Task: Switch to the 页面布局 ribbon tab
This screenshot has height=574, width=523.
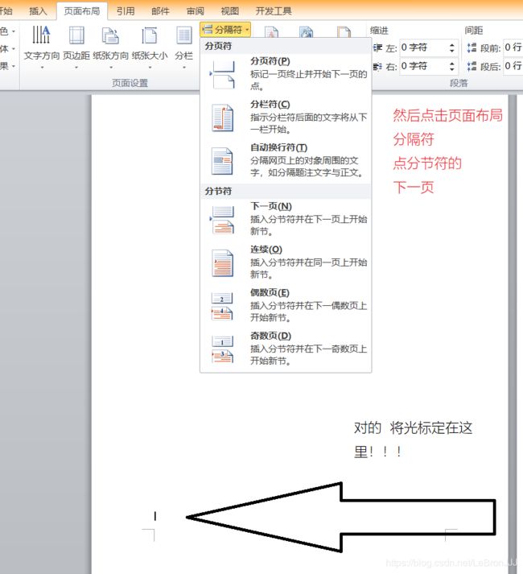Action: (82, 11)
